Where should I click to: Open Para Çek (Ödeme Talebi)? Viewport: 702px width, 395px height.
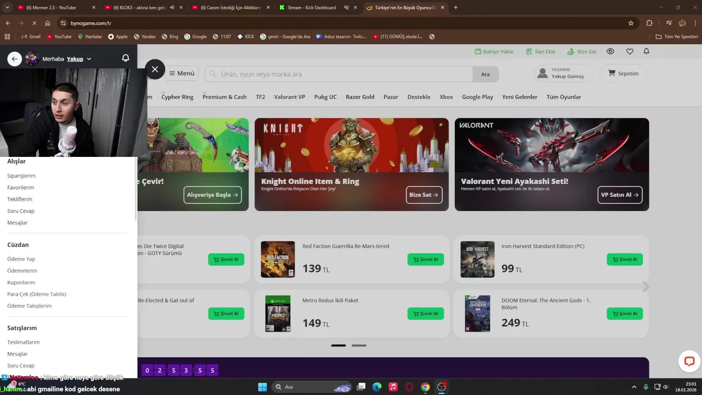[x=37, y=294]
